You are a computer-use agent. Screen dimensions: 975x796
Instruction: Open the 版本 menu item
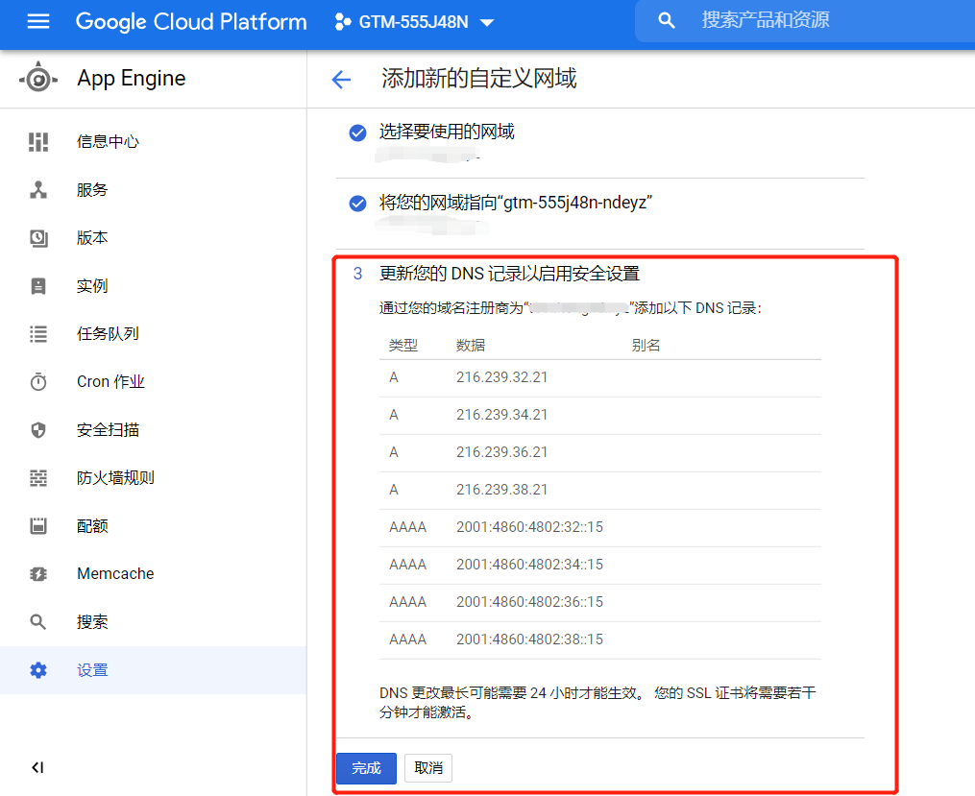(153, 238)
